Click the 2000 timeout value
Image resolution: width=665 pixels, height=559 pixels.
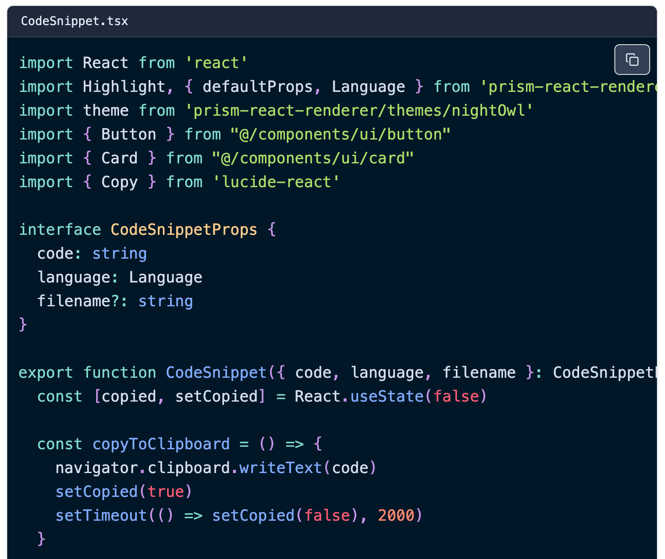396,515
